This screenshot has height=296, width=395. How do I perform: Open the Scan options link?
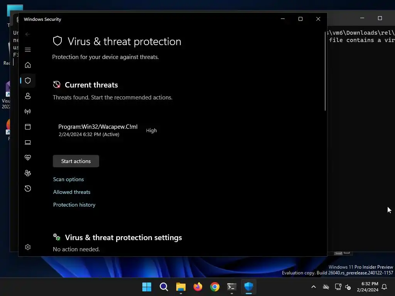pos(69,179)
